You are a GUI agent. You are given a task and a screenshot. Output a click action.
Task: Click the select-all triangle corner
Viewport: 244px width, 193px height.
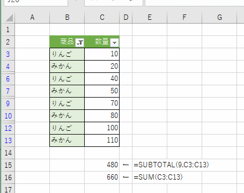pyautogui.click(x=9, y=18)
